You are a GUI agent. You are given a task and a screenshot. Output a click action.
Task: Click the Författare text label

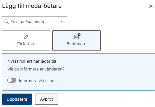tap(26, 44)
